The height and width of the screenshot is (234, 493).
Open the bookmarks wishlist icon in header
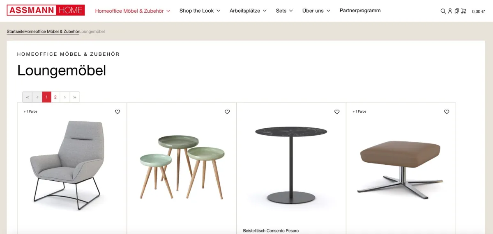coord(456,11)
